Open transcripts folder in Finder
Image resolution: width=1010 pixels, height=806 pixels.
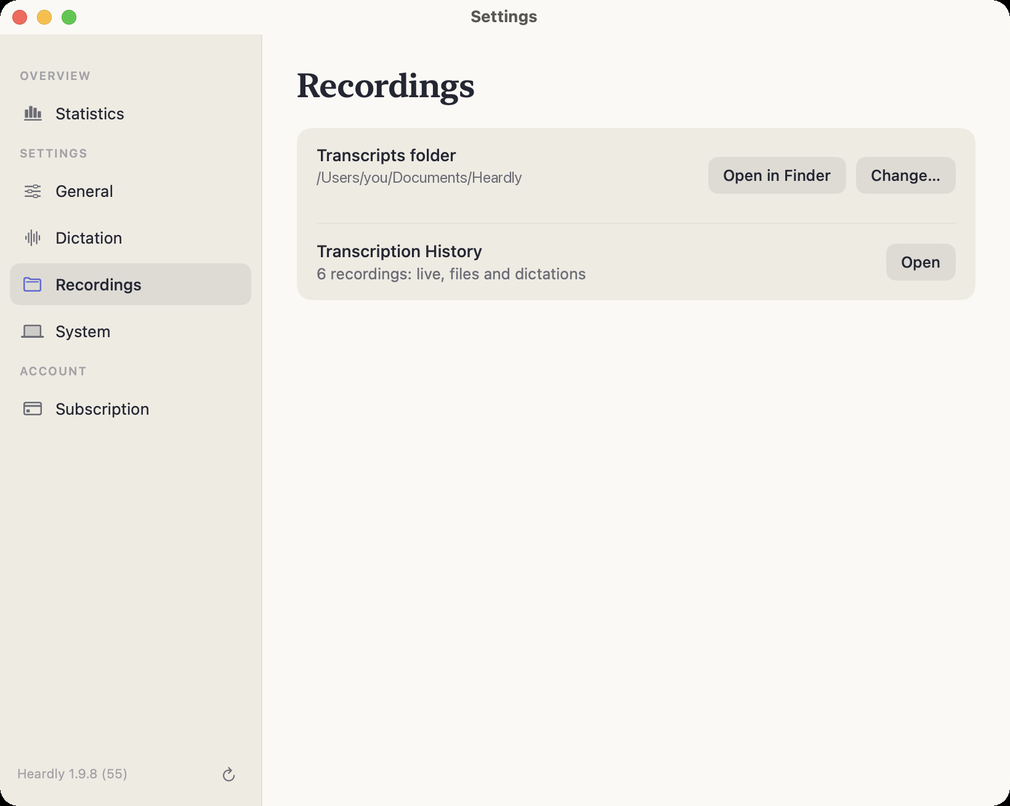[777, 175]
